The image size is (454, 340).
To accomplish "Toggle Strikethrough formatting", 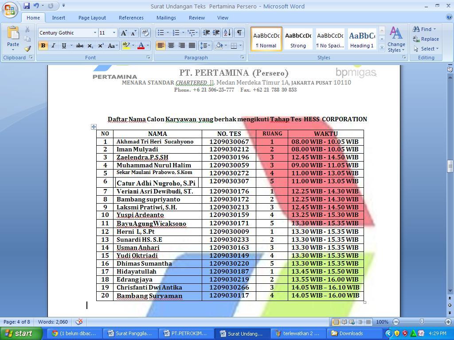I will (80, 46).
